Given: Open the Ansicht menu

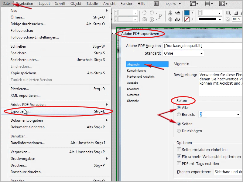Looking at the screenshot, I should (x=109, y=4).
